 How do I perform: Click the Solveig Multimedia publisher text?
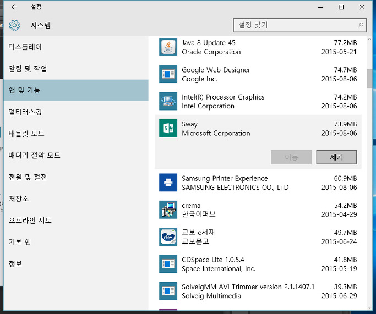(211, 296)
